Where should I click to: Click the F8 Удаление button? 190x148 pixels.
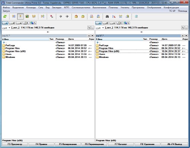click(147, 144)
